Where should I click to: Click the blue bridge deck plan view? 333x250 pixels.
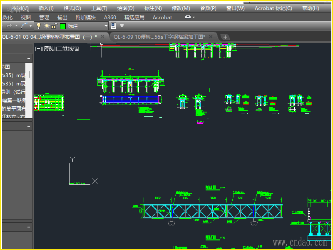point(131,100)
